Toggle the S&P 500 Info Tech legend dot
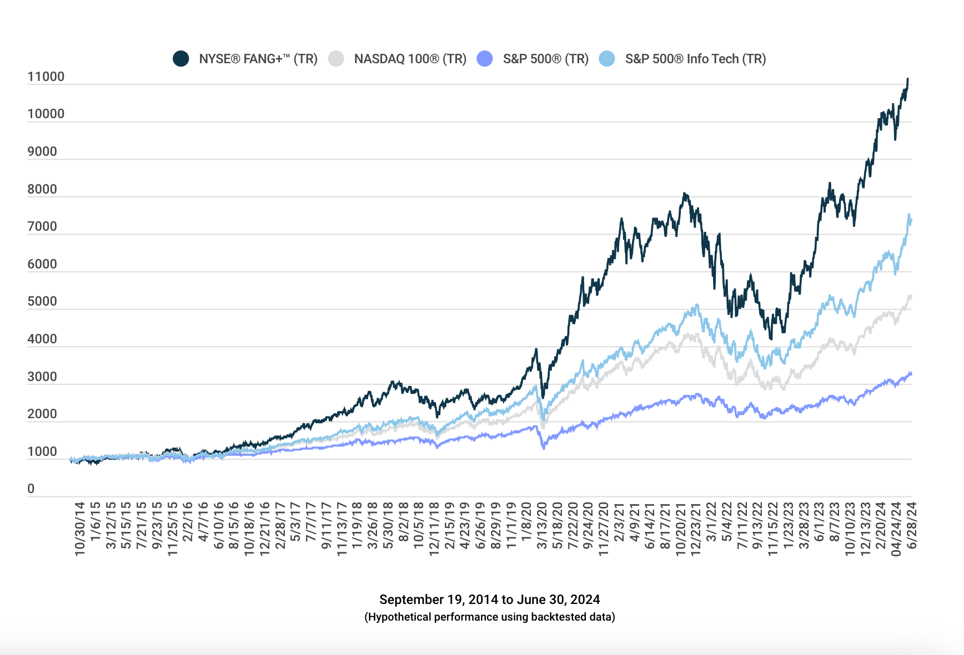This screenshot has height=655, width=964. coord(607,59)
